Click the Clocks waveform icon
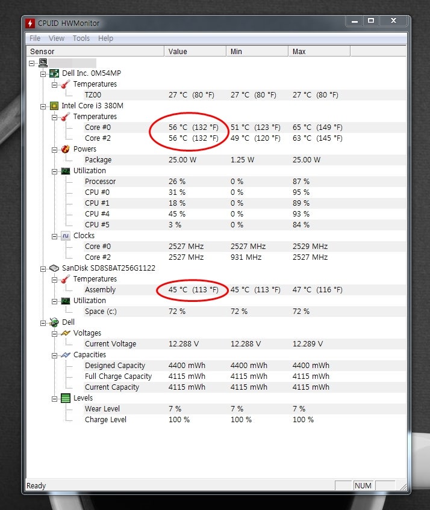The image size is (430, 510). coord(66,236)
